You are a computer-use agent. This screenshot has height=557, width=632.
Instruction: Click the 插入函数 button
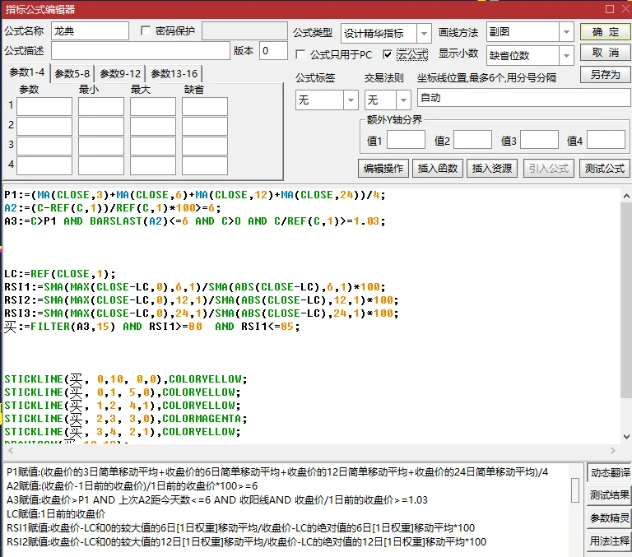437,168
